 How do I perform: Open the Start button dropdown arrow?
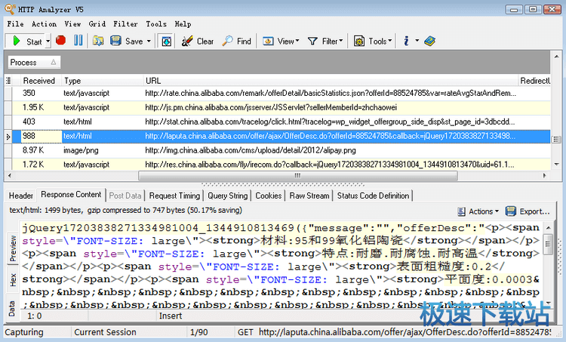(x=48, y=42)
